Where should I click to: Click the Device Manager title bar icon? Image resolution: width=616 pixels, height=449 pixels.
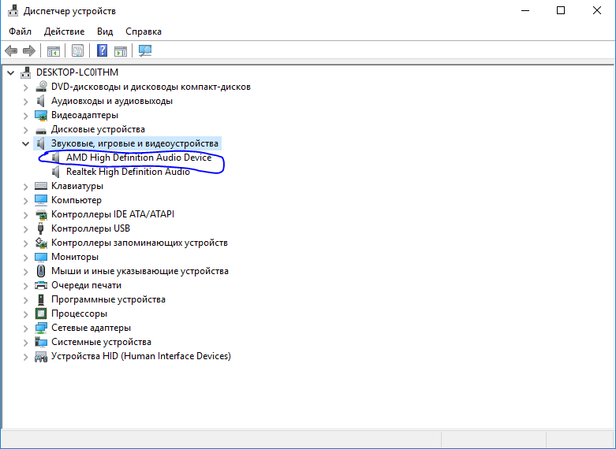click(13, 10)
